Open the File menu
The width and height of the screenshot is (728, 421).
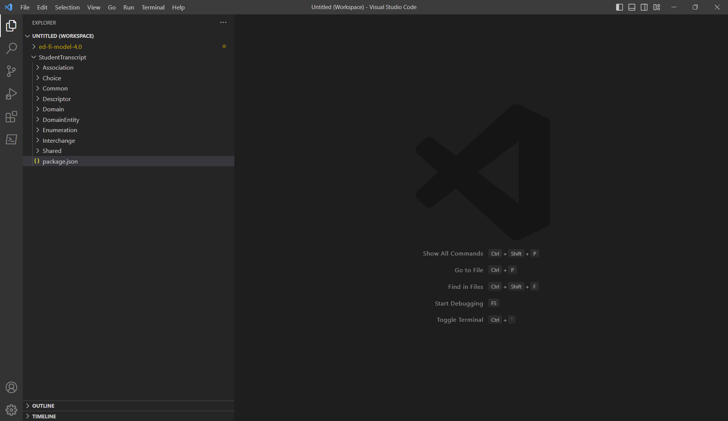25,7
